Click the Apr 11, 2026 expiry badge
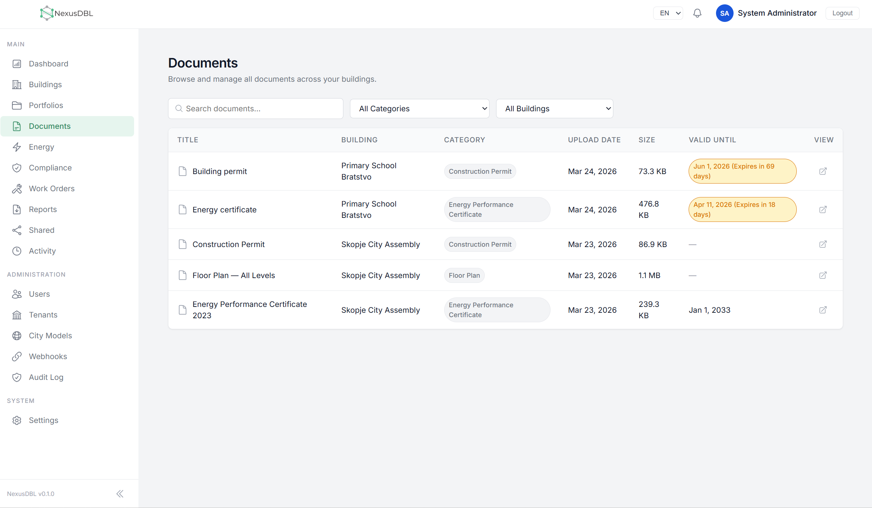This screenshot has height=508, width=872. tap(742, 209)
